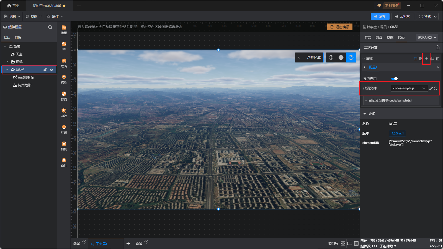Add a new script config with plus icon

tap(426, 59)
